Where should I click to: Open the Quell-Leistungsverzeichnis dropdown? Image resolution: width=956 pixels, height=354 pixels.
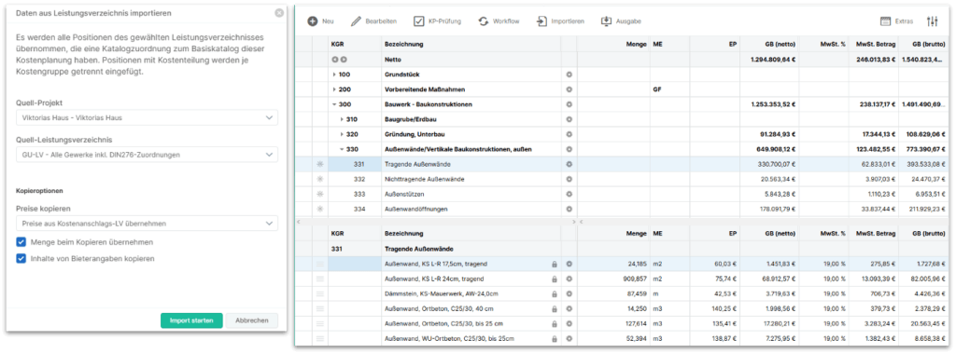(x=147, y=155)
